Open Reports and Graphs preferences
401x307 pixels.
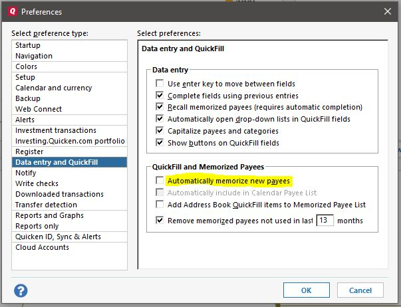coord(69,215)
